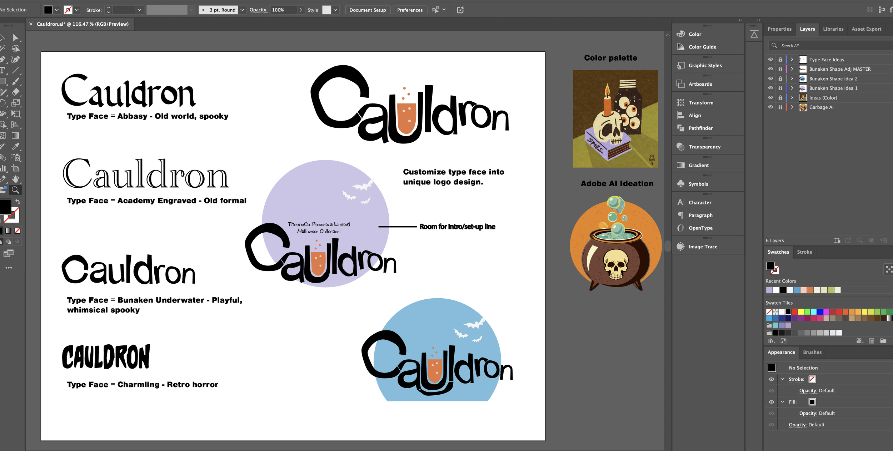Choose the Gradient tool in toolbar
This screenshot has width=893, height=451.
click(15, 136)
